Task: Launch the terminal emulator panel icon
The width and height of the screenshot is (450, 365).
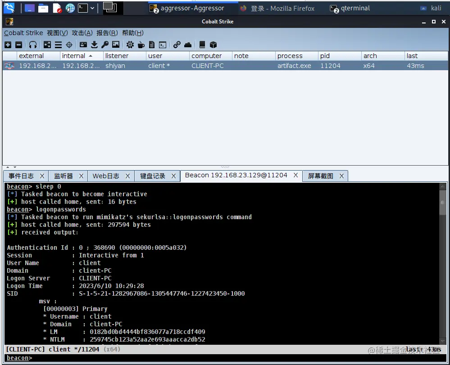Action: 82,8
